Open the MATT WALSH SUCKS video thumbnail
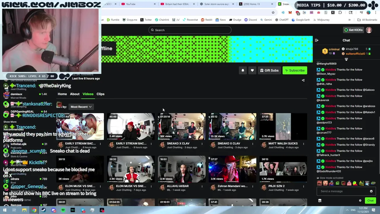Viewport: 380px width, 214px height. 283,126
